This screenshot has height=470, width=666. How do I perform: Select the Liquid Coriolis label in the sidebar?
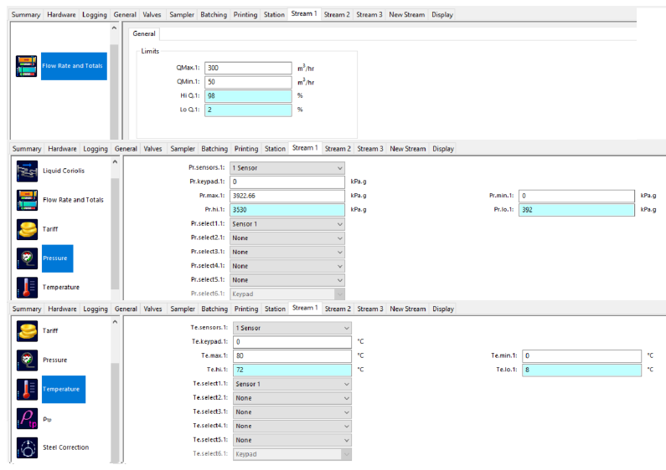point(64,171)
